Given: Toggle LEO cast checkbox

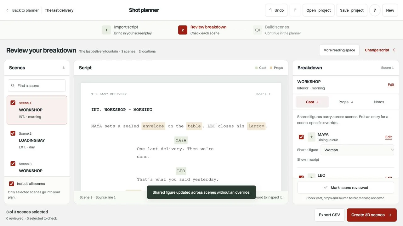Looking at the screenshot, I should coord(301,177).
